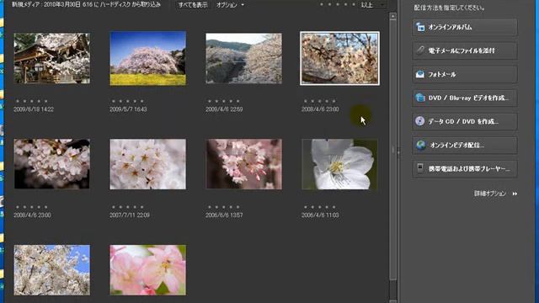Click the すべてを表示 button
The height and width of the screenshot is (303, 539).
[x=193, y=5]
